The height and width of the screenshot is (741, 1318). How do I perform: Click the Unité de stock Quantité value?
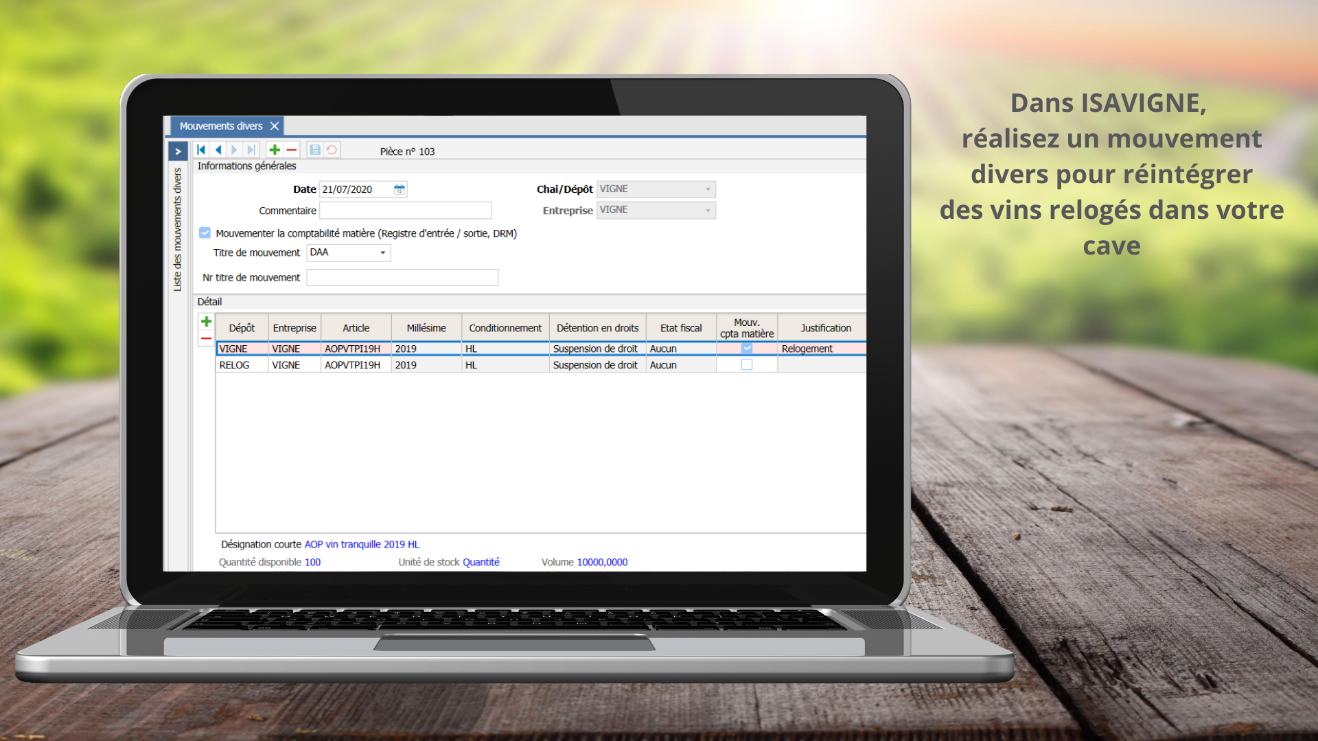tap(481, 562)
